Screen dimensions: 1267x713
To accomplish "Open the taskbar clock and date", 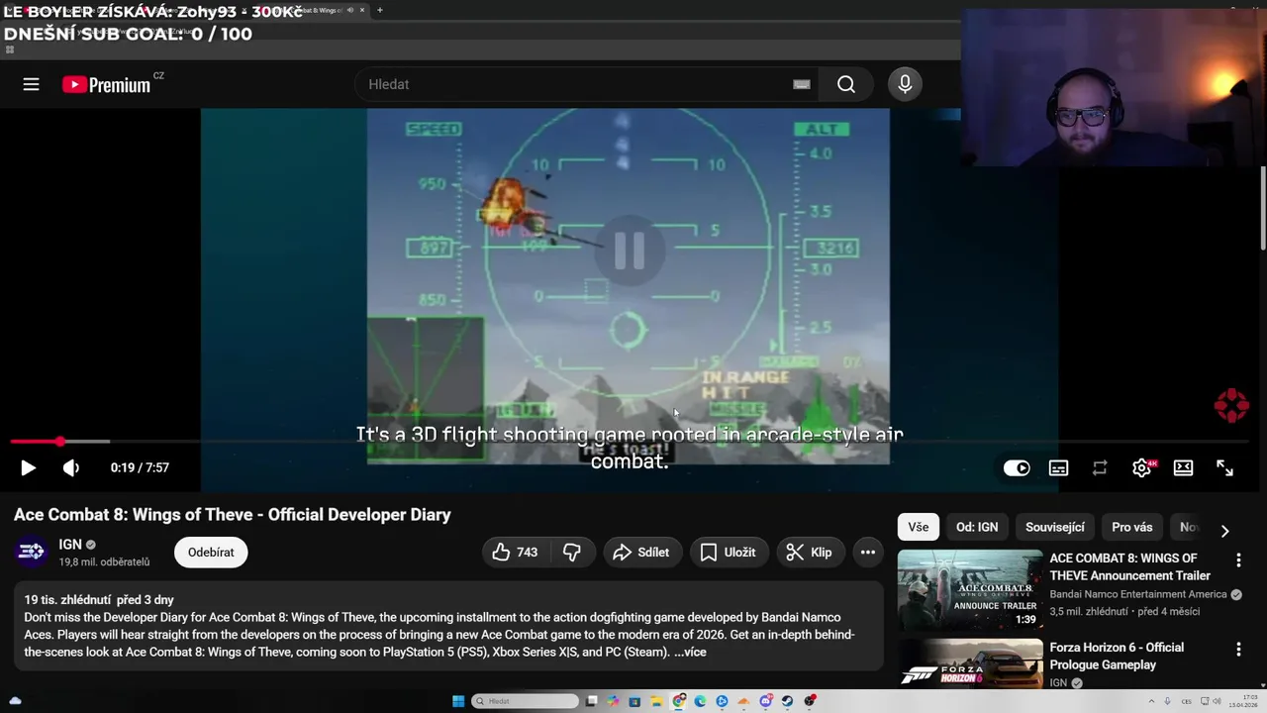I will (x=1243, y=701).
